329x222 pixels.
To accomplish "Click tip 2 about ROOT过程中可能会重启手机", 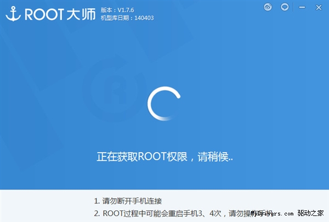I will pos(183,213).
